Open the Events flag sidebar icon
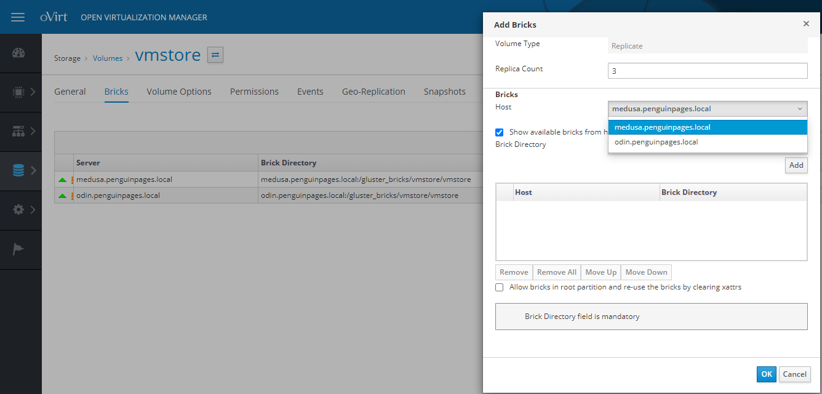 point(18,250)
